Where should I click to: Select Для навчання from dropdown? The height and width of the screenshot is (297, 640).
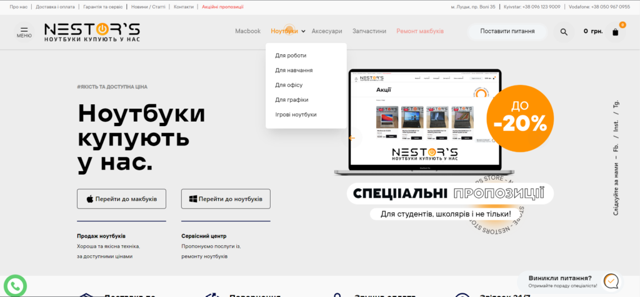(294, 70)
